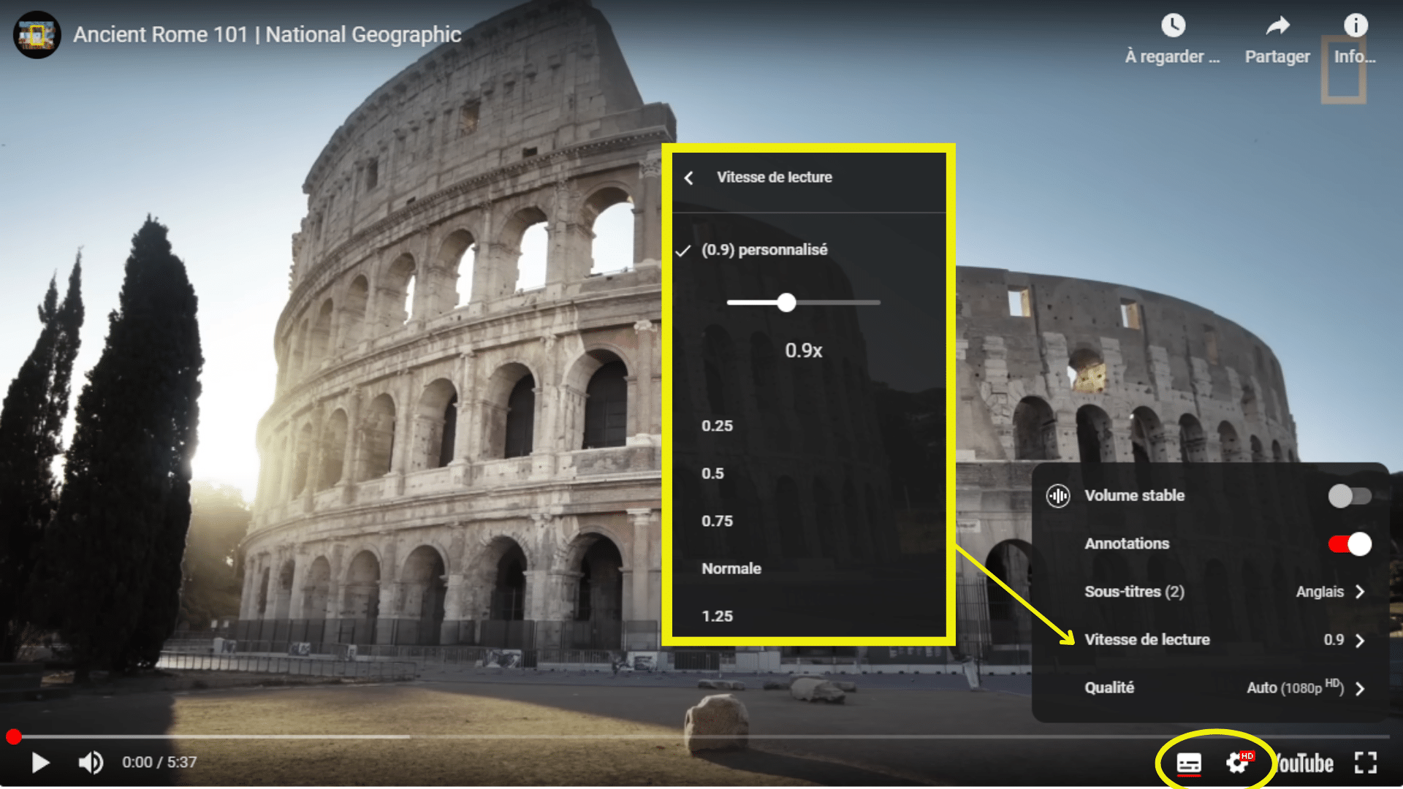
Task: Toggle subtitles with the captions icon
Action: click(x=1189, y=763)
